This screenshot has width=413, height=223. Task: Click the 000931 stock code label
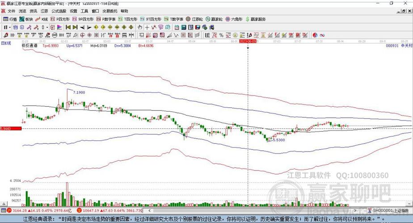392,46
